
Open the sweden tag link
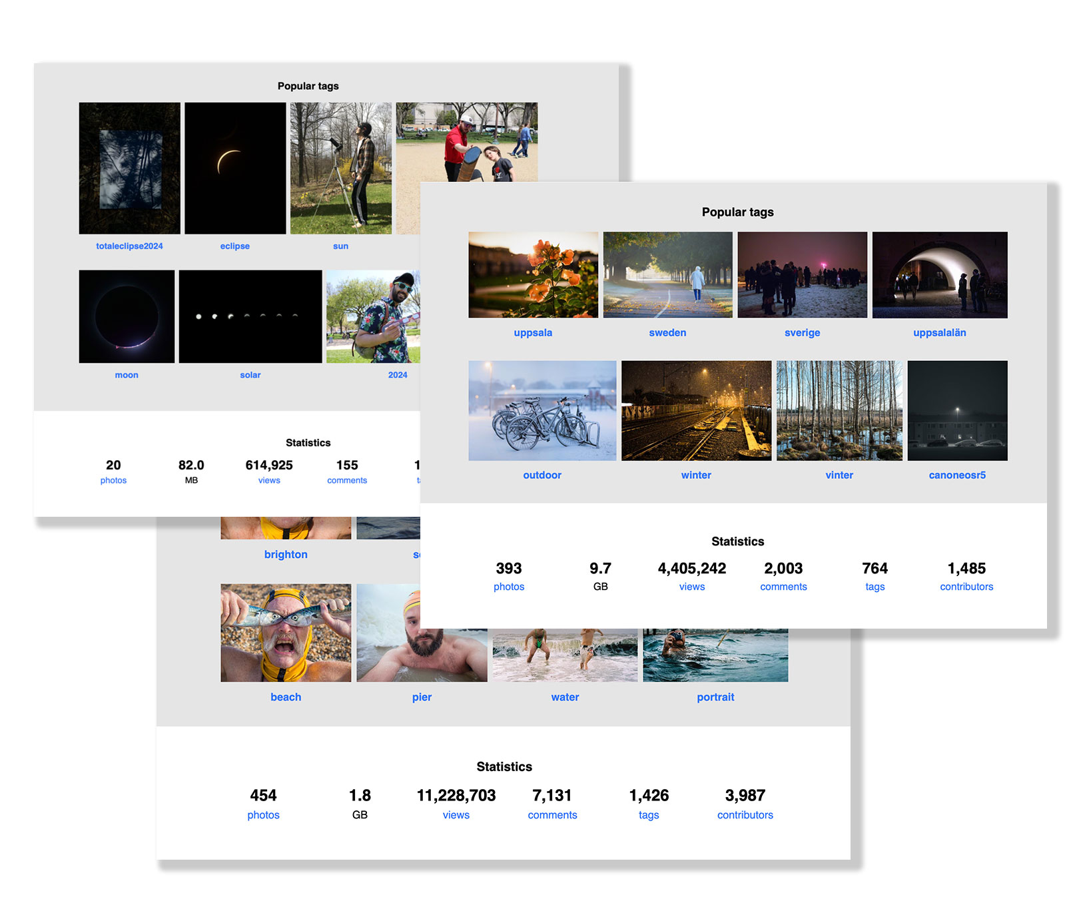[x=667, y=333]
